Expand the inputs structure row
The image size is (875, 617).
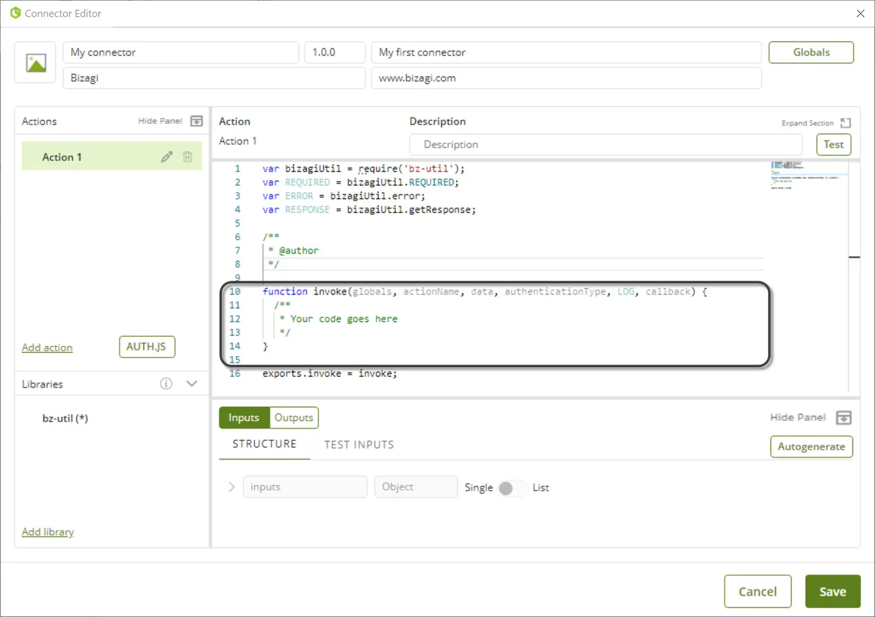click(231, 487)
